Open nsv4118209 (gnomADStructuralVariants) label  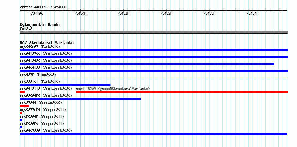coord(113,89)
